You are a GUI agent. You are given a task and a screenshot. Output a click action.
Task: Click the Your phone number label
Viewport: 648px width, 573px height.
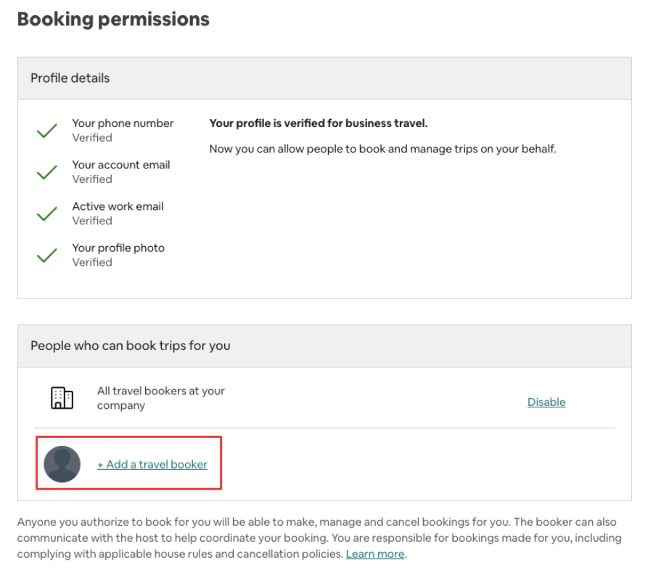pos(123,123)
